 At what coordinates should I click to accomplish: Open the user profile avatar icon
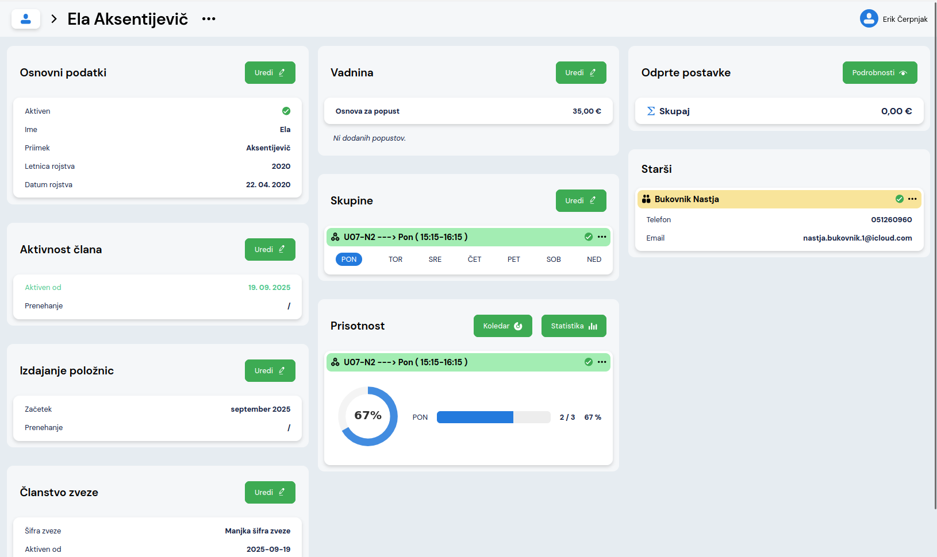pyautogui.click(x=869, y=19)
